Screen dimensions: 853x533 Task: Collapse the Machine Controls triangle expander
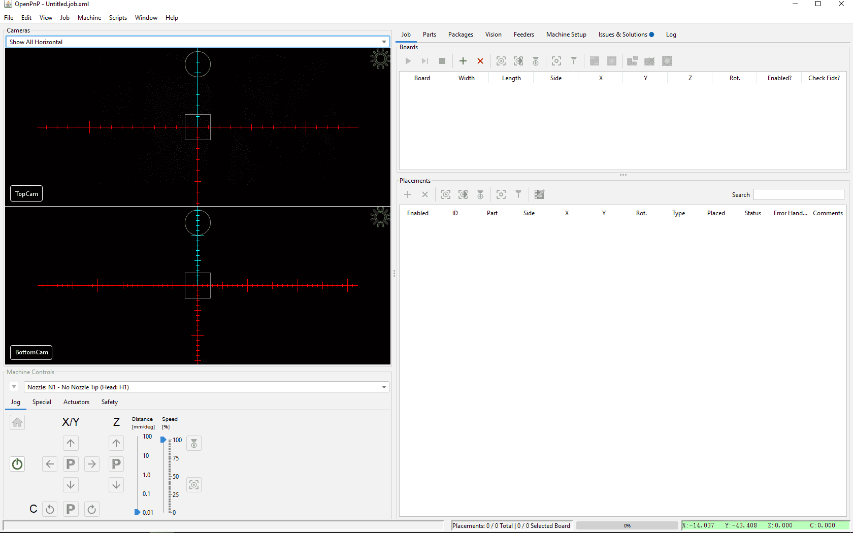[14, 387]
